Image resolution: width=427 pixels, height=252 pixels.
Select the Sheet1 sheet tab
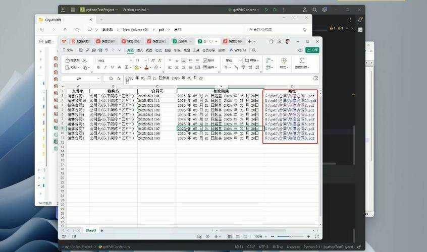pyautogui.click(x=91, y=230)
